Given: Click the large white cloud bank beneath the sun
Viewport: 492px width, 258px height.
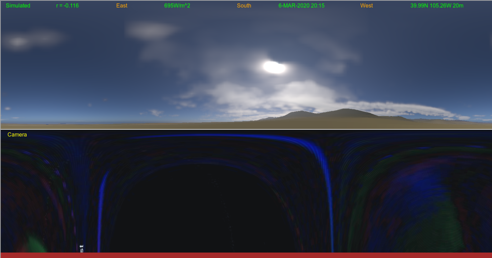Looking at the screenshot, I should tap(273, 94).
